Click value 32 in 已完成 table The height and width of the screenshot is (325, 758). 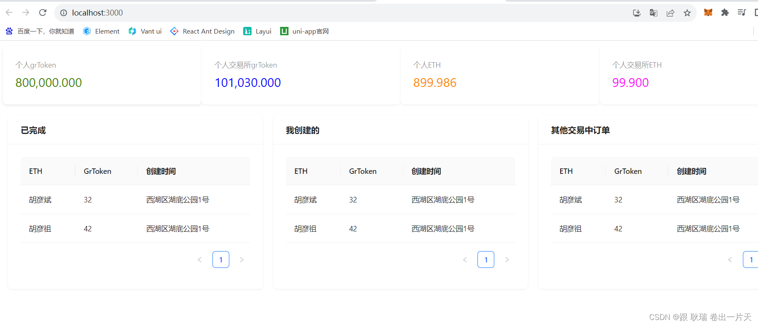point(88,200)
